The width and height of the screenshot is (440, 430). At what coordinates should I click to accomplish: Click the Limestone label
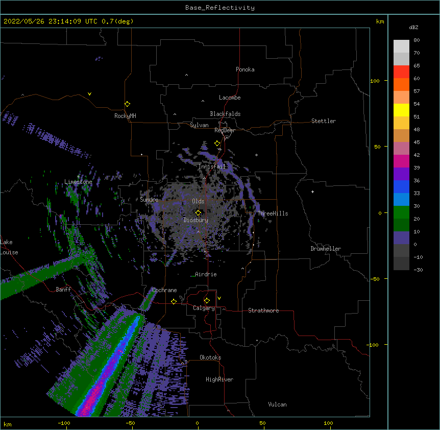click(78, 182)
